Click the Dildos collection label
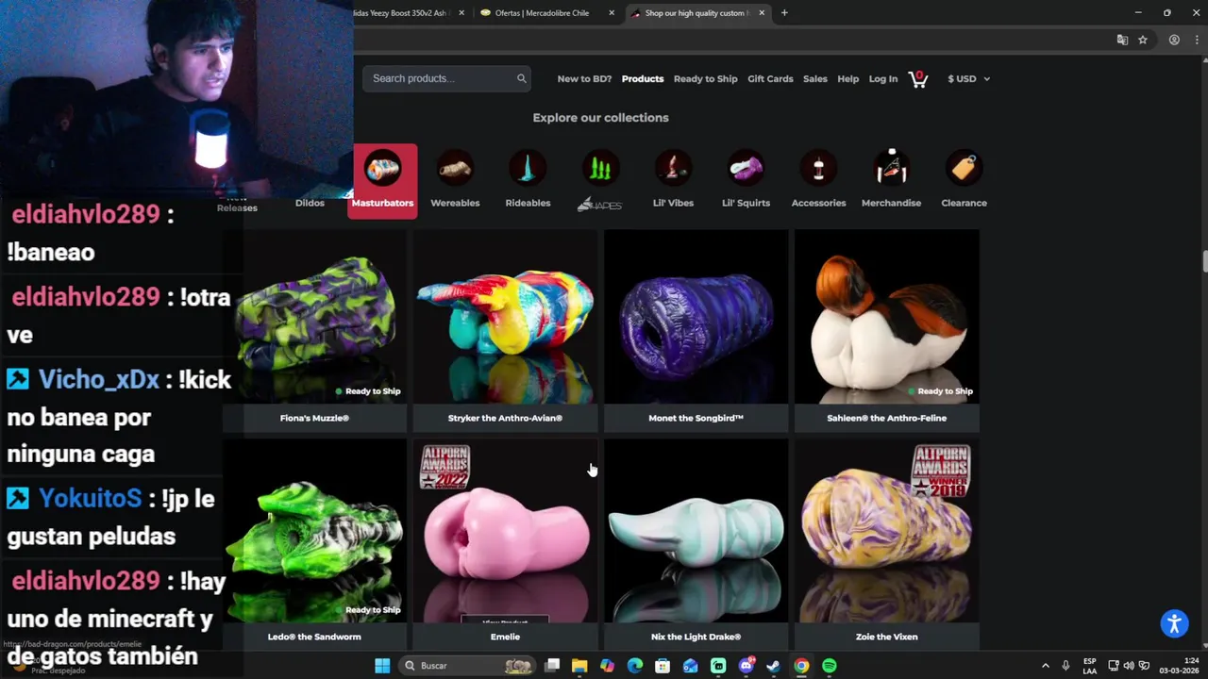This screenshot has width=1208, height=679. (310, 203)
